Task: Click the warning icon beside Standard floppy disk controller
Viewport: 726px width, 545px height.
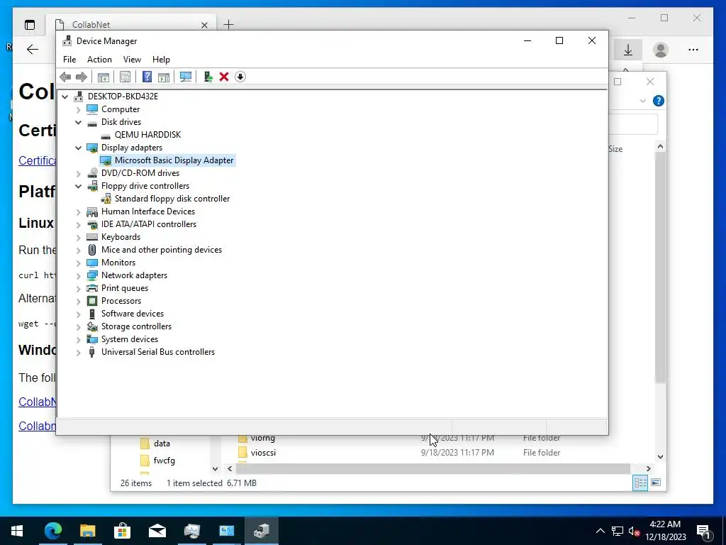Action: [106, 199]
